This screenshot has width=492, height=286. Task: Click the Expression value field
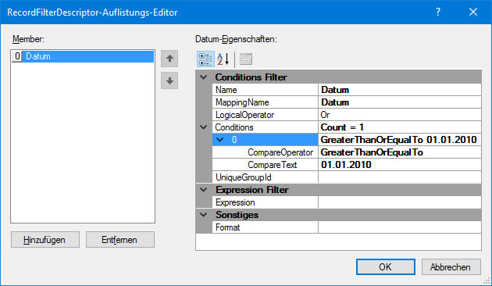point(400,202)
